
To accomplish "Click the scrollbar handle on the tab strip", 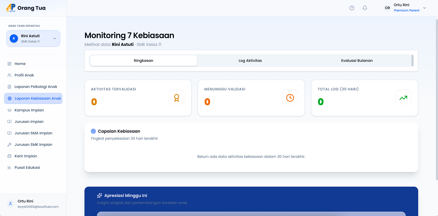I will [x=412, y=61].
